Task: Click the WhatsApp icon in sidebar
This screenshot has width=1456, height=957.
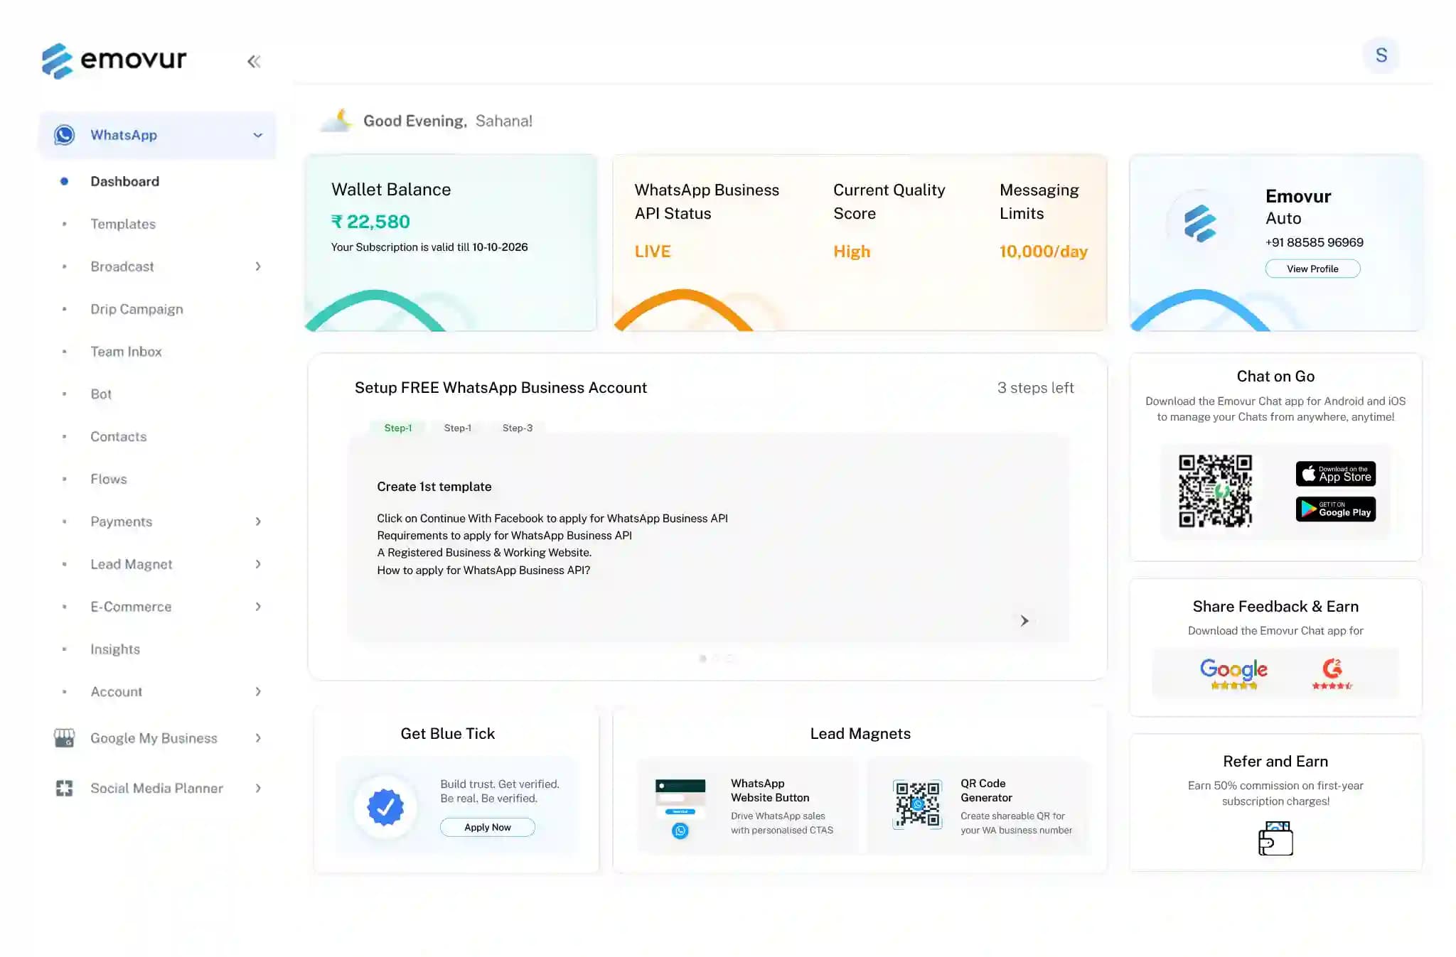Action: point(65,135)
